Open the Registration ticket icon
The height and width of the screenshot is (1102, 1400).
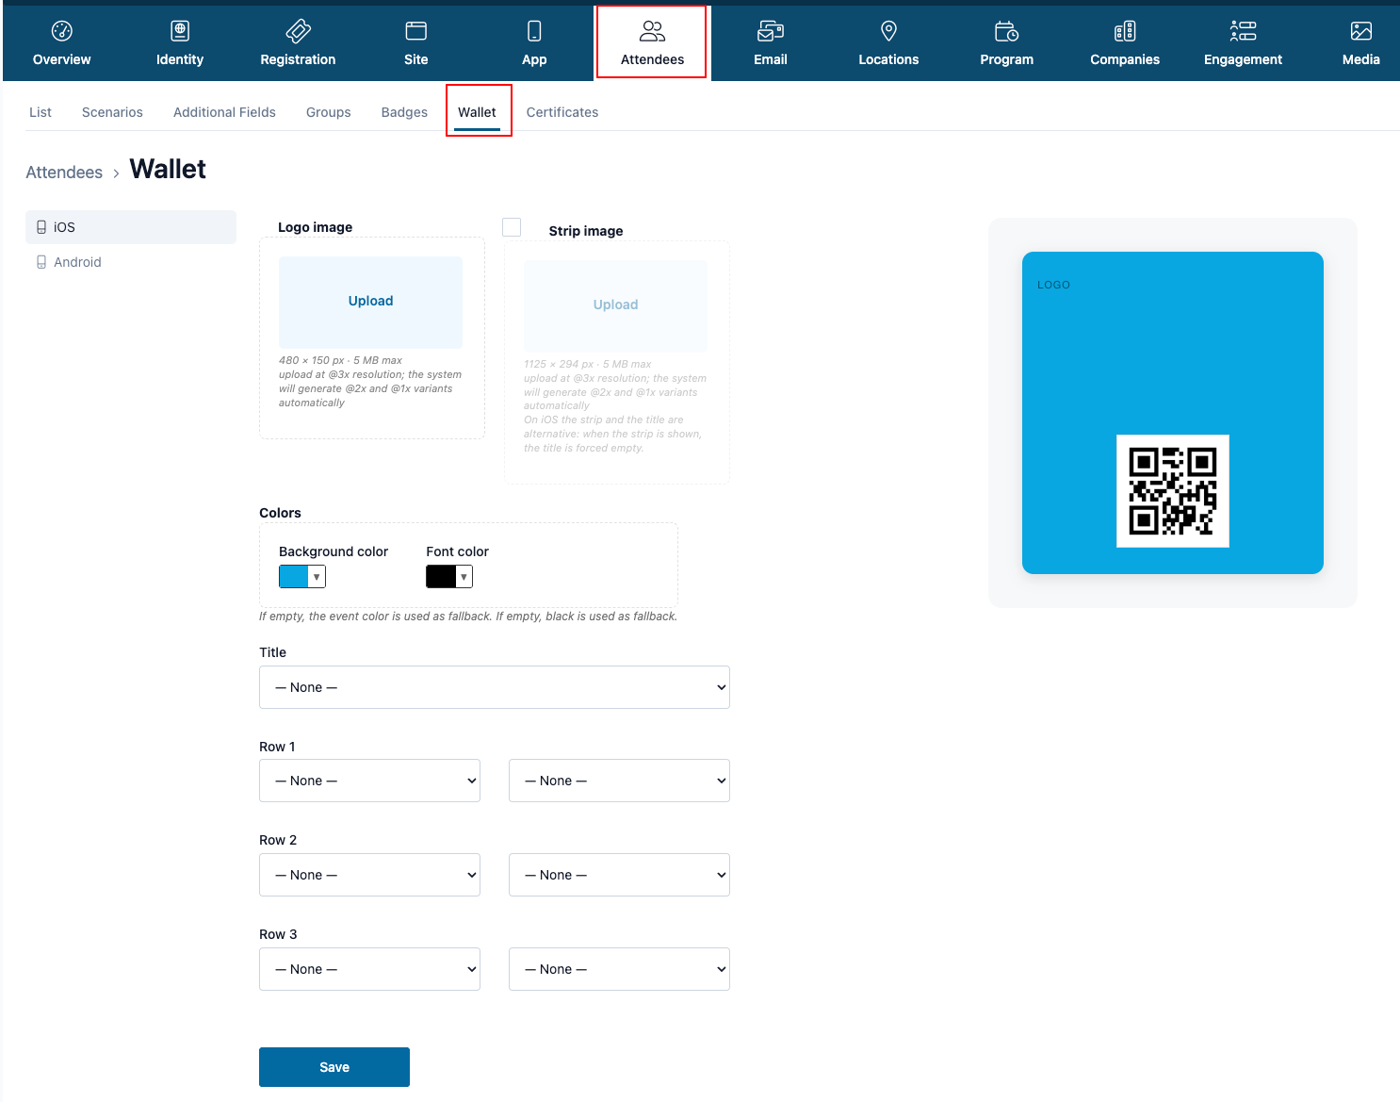point(298,31)
